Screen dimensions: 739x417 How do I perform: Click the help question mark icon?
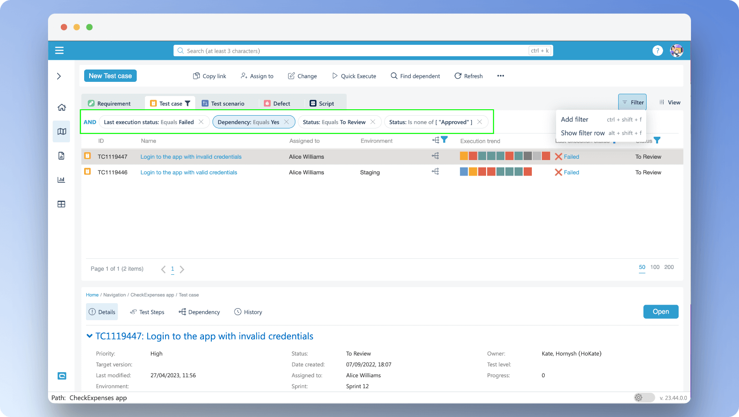pyautogui.click(x=658, y=51)
